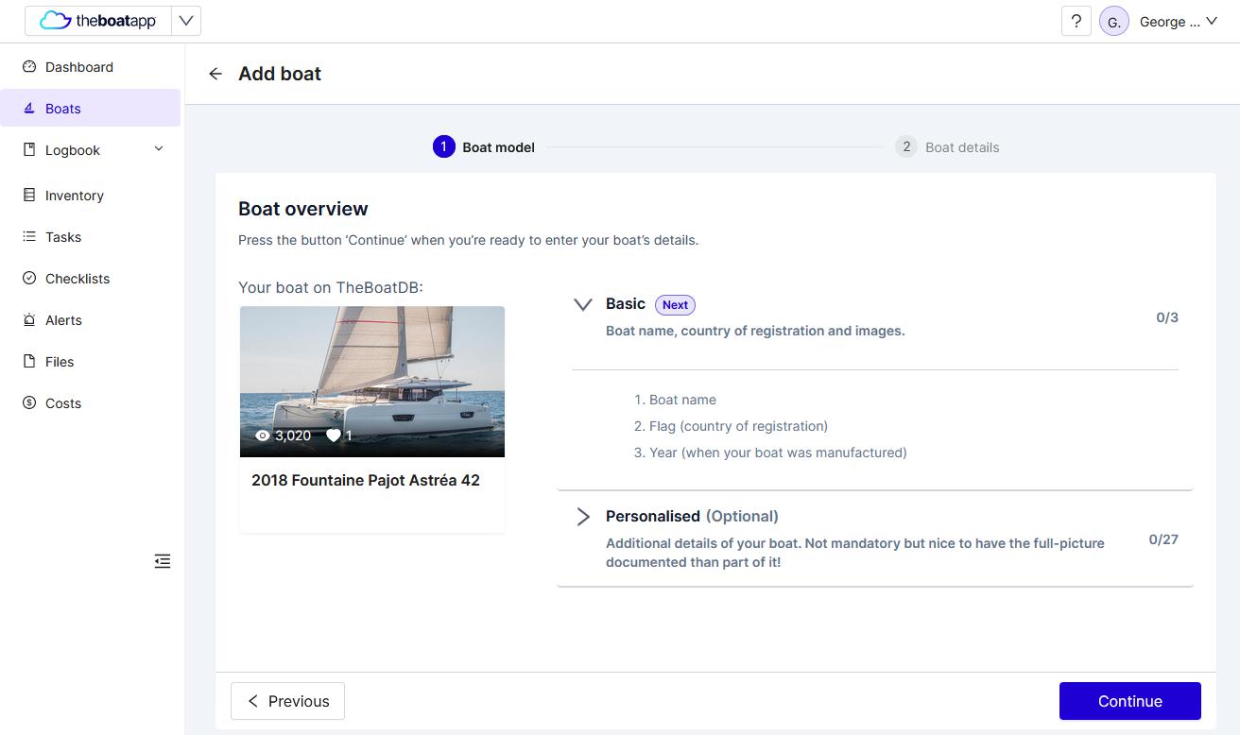Open Logbook in sidebar

click(x=91, y=150)
